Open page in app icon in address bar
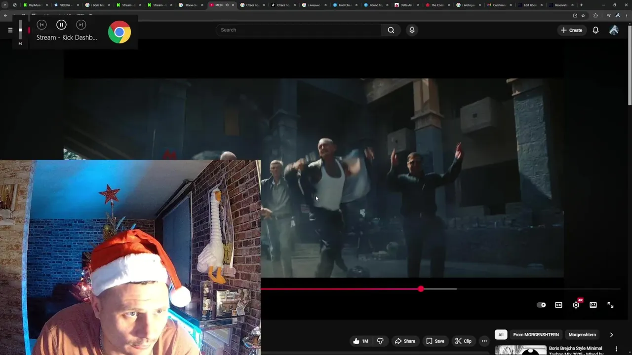This screenshot has width=632, height=355. [x=575, y=15]
